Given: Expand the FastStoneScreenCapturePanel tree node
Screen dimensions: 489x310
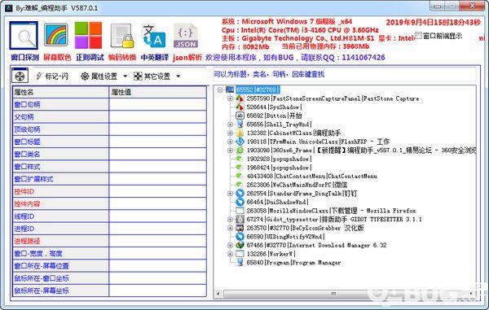Looking at the screenshot, I should 230,98.
